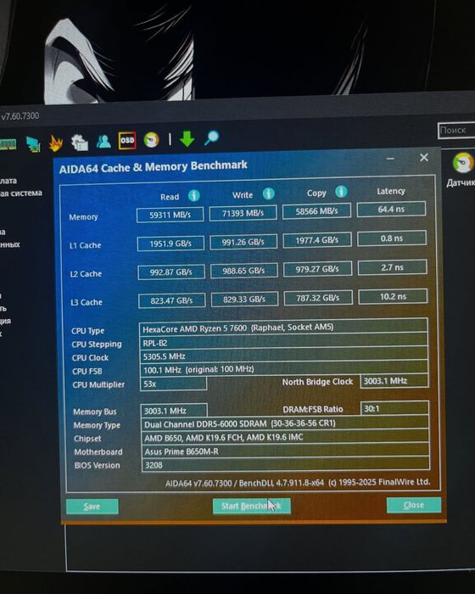Click the green download arrow icon

(x=187, y=138)
